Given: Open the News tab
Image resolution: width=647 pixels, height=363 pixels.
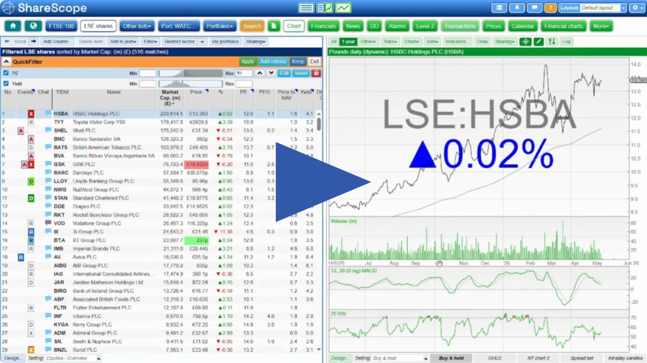Looking at the screenshot, I should [x=353, y=26].
